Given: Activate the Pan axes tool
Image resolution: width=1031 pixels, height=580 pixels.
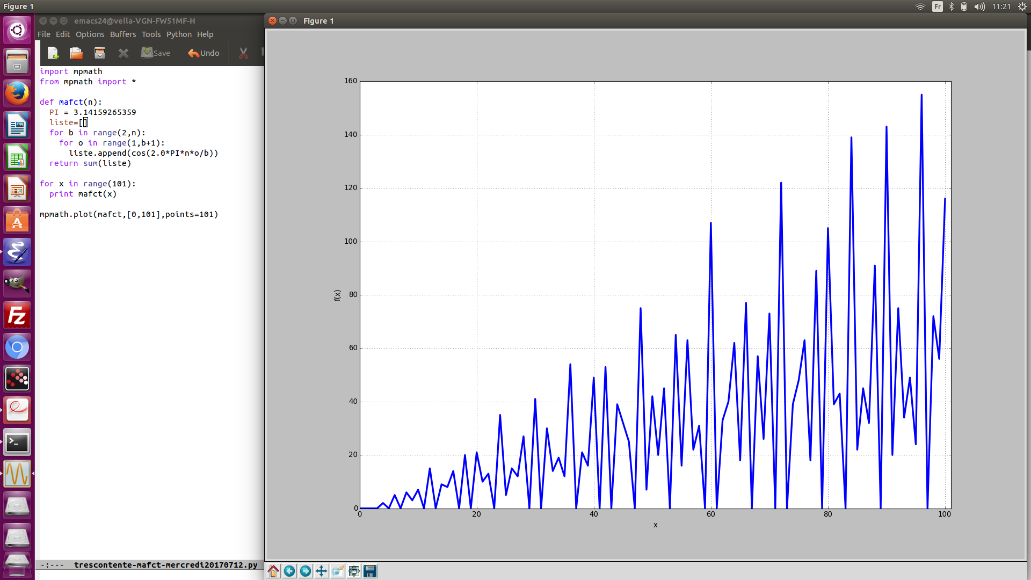Looking at the screenshot, I should click(x=322, y=571).
